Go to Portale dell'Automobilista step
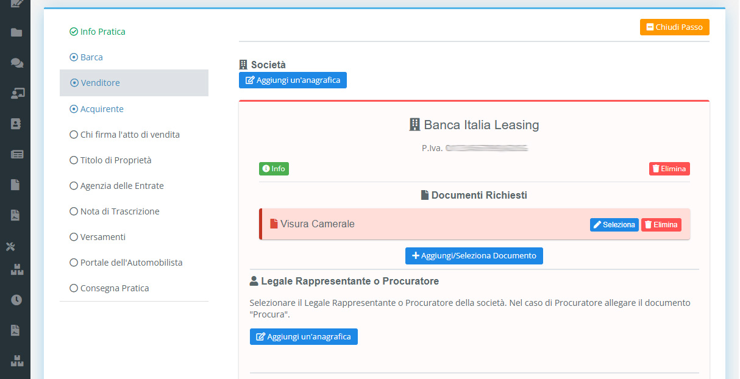Screen dimensions: 740x379 (x=126, y=263)
